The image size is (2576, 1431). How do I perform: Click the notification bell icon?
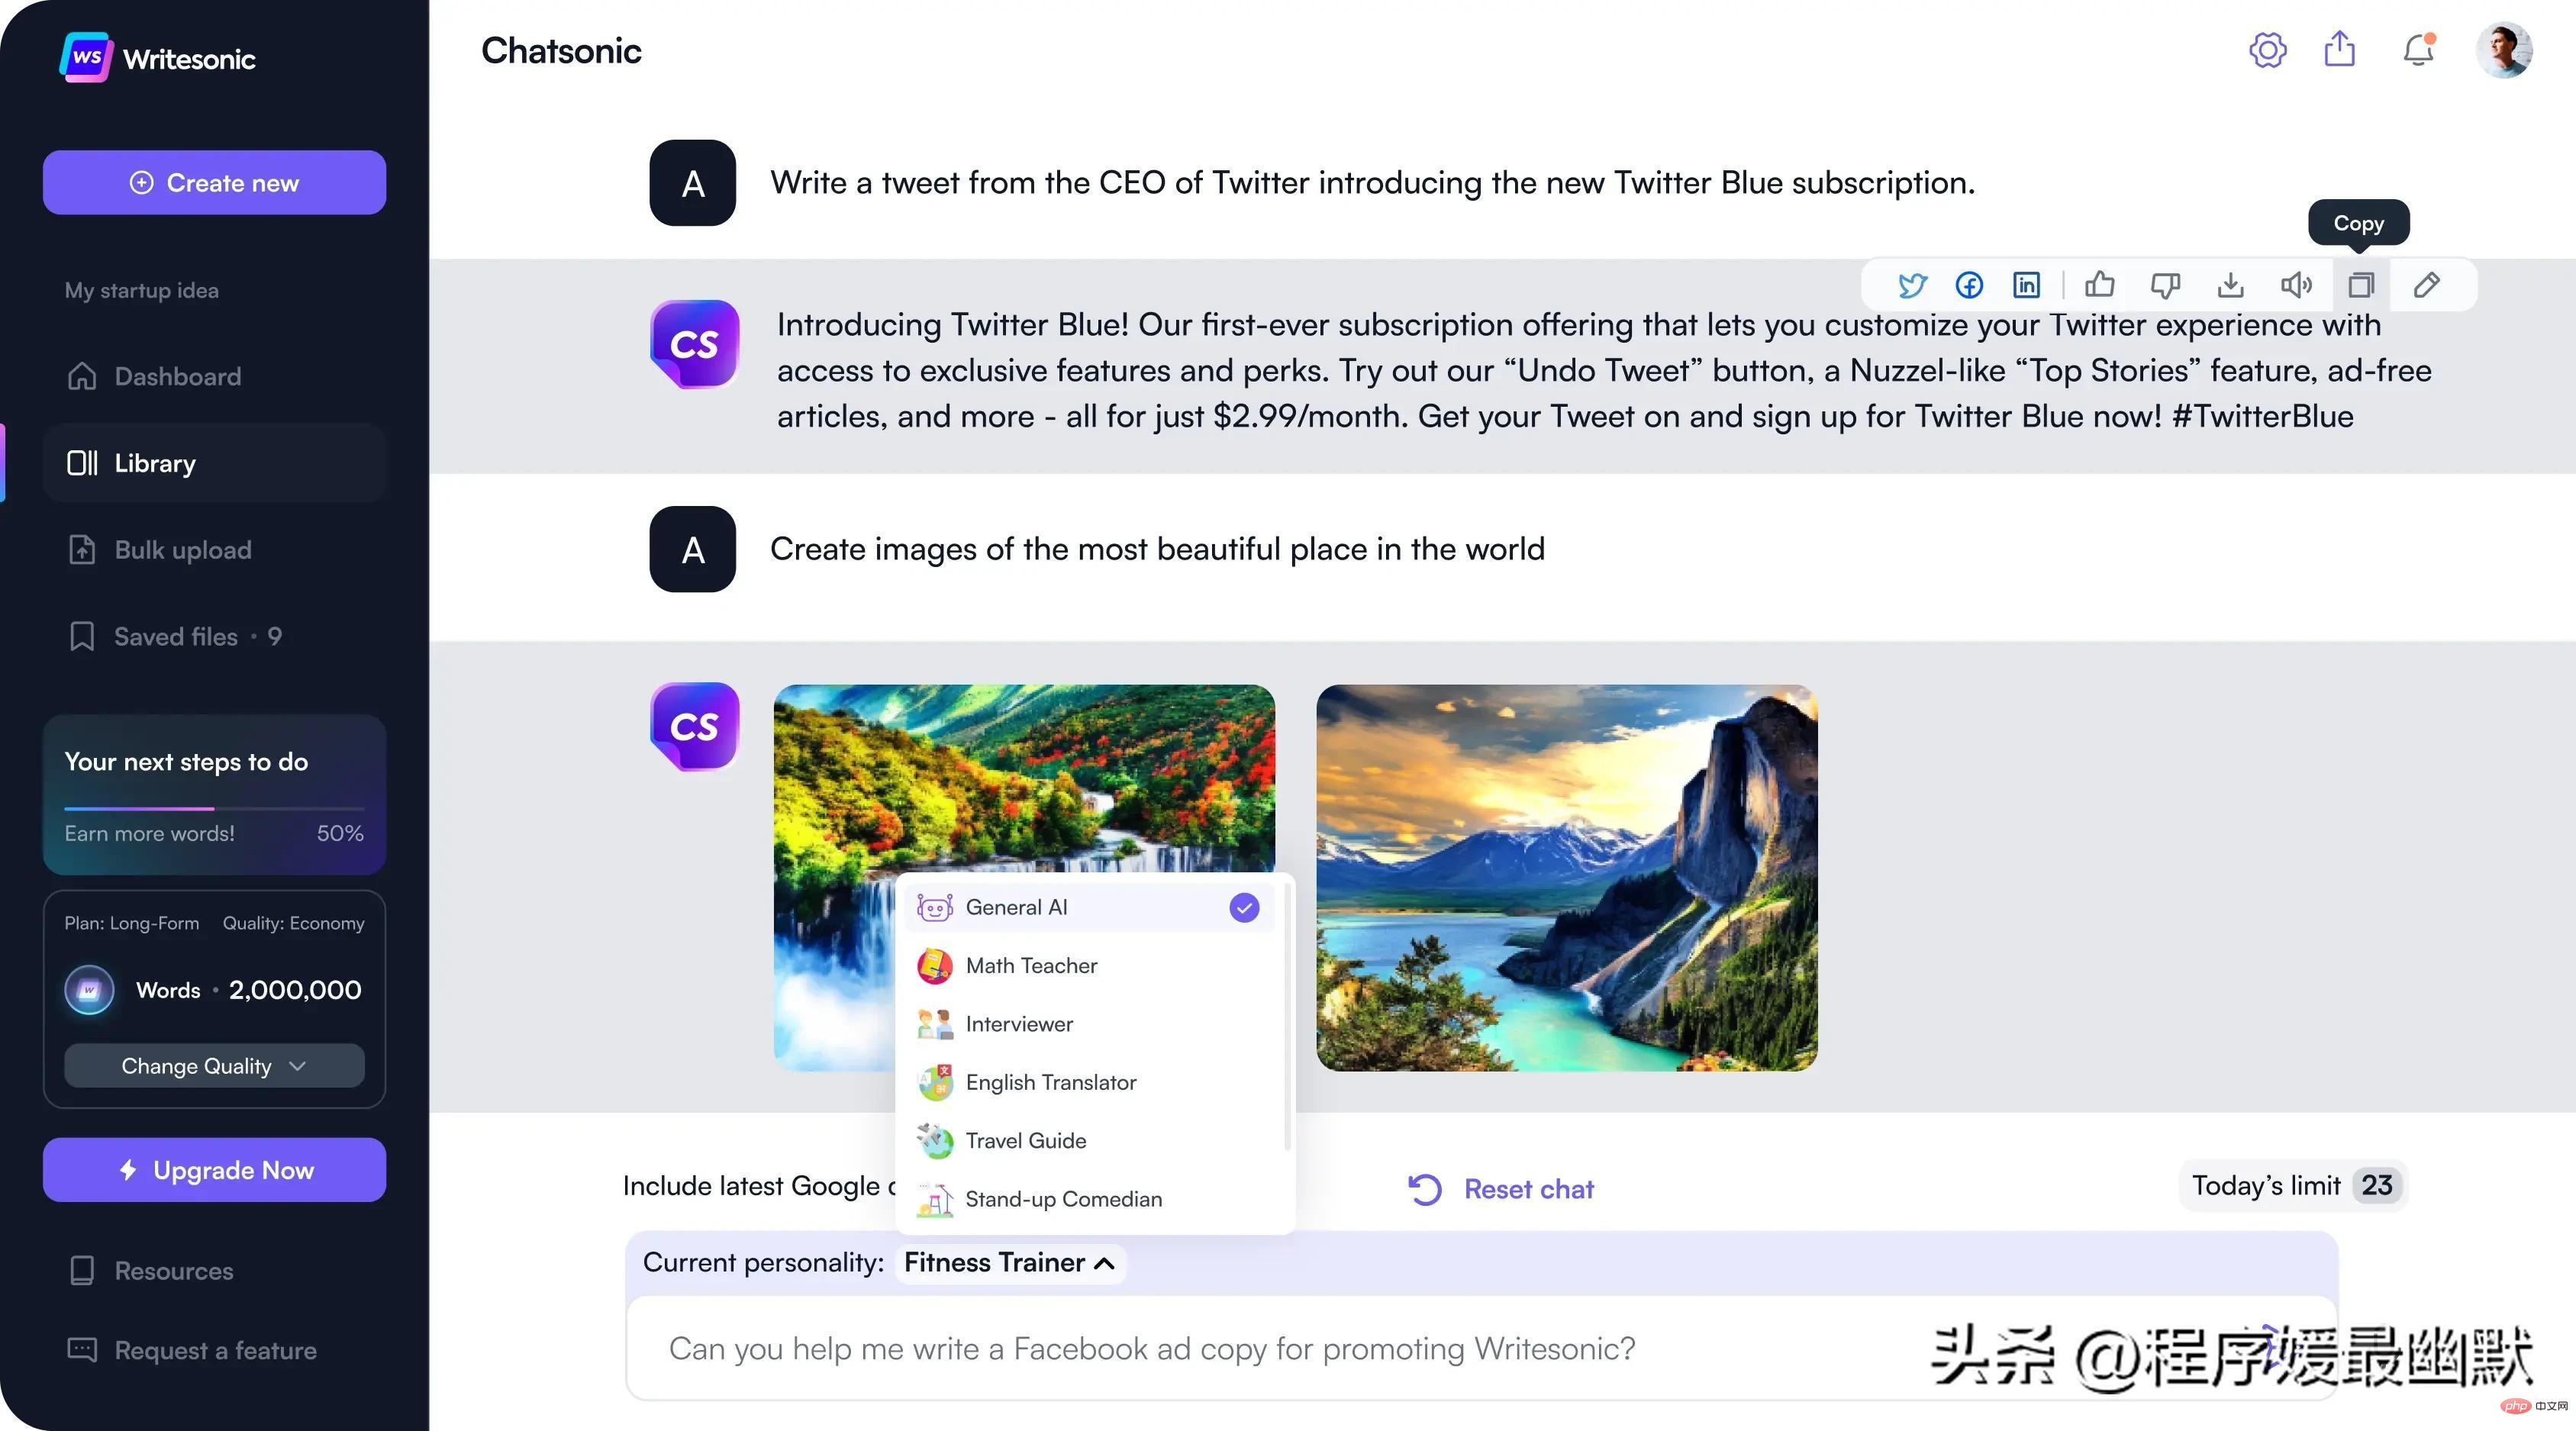(x=2420, y=51)
